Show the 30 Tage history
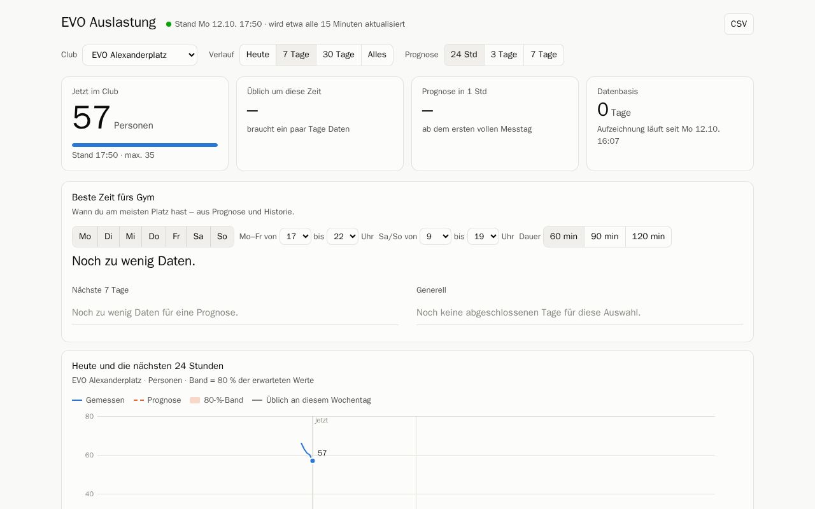Screen dimensions: 815x509 tap(339, 55)
